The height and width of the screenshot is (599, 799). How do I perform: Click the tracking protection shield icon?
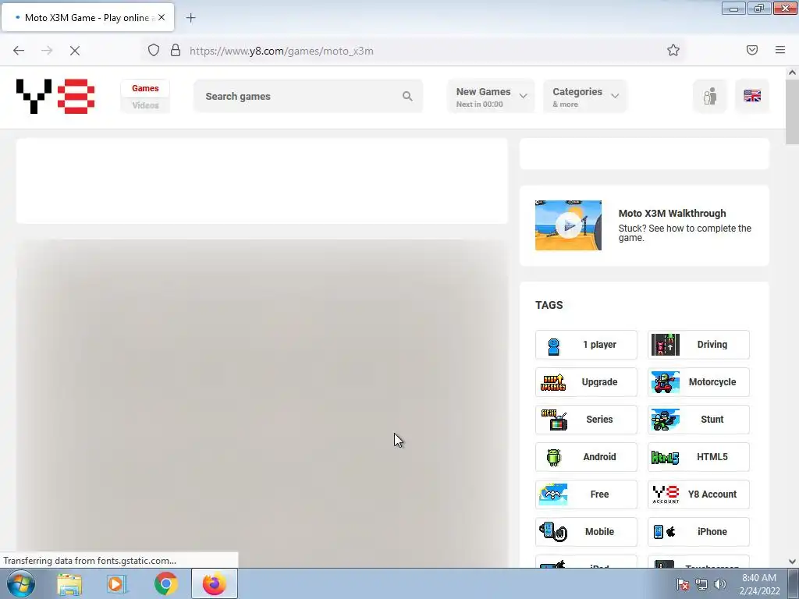click(x=154, y=50)
